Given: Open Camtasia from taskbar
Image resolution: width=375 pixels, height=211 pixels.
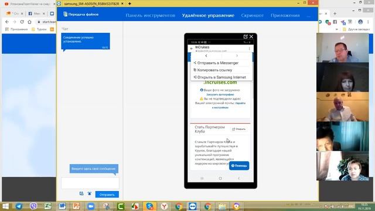Looking at the screenshot, I should [121, 206].
